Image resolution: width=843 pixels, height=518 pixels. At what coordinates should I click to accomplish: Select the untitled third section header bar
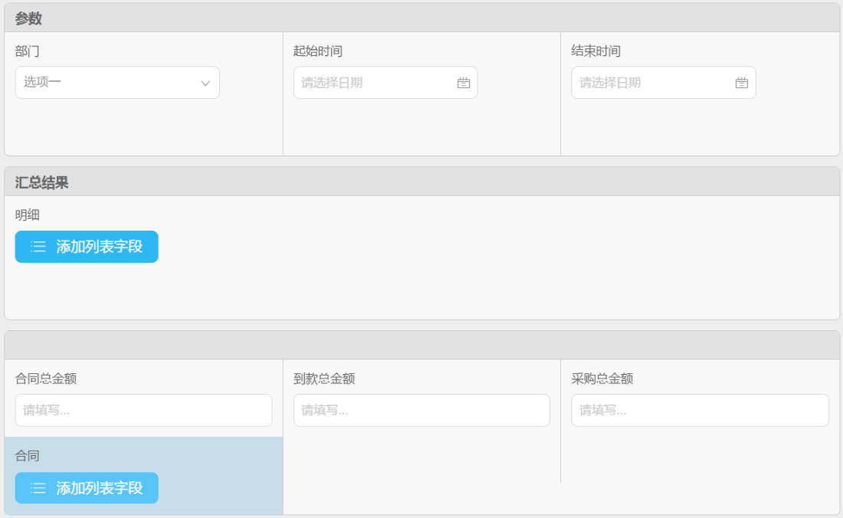[x=421, y=345]
